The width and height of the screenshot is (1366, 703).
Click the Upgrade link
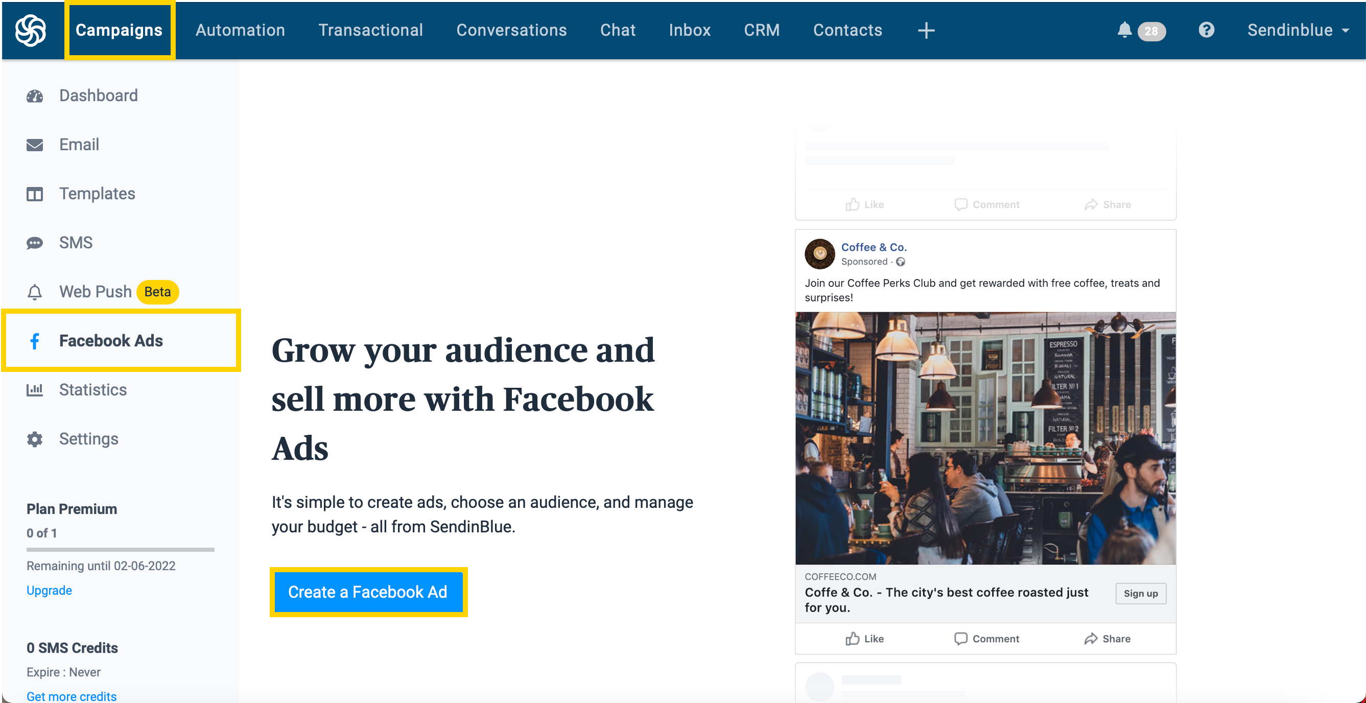pyautogui.click(x=50, y=590)
